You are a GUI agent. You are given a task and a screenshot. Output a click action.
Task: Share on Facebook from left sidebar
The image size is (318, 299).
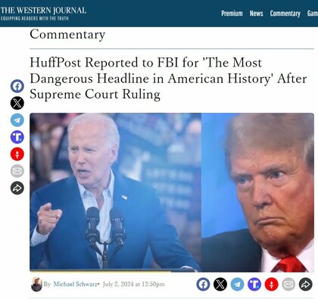[x=17, y=86]
